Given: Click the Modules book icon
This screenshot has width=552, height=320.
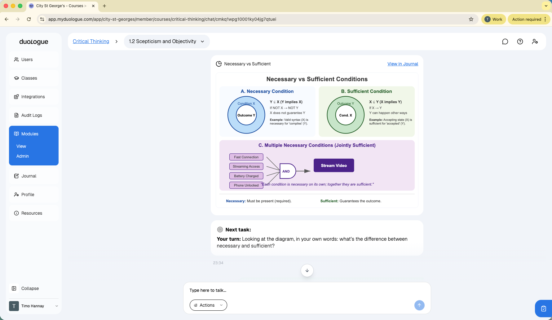Looking at the screenshot, I should (x=16, y=134).
